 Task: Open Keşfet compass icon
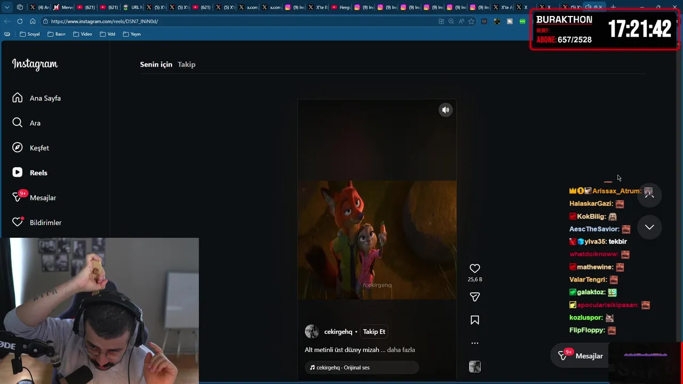tap(18, 148)
